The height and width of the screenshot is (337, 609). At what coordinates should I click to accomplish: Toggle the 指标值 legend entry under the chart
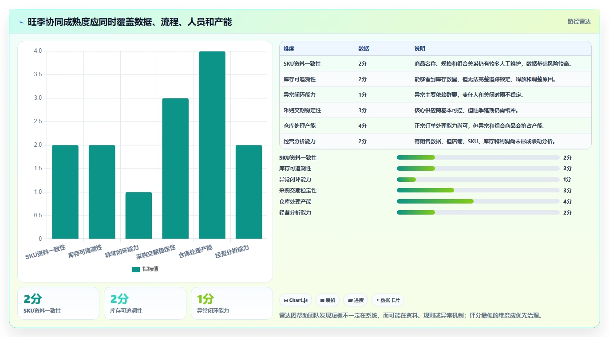point(145,269)
